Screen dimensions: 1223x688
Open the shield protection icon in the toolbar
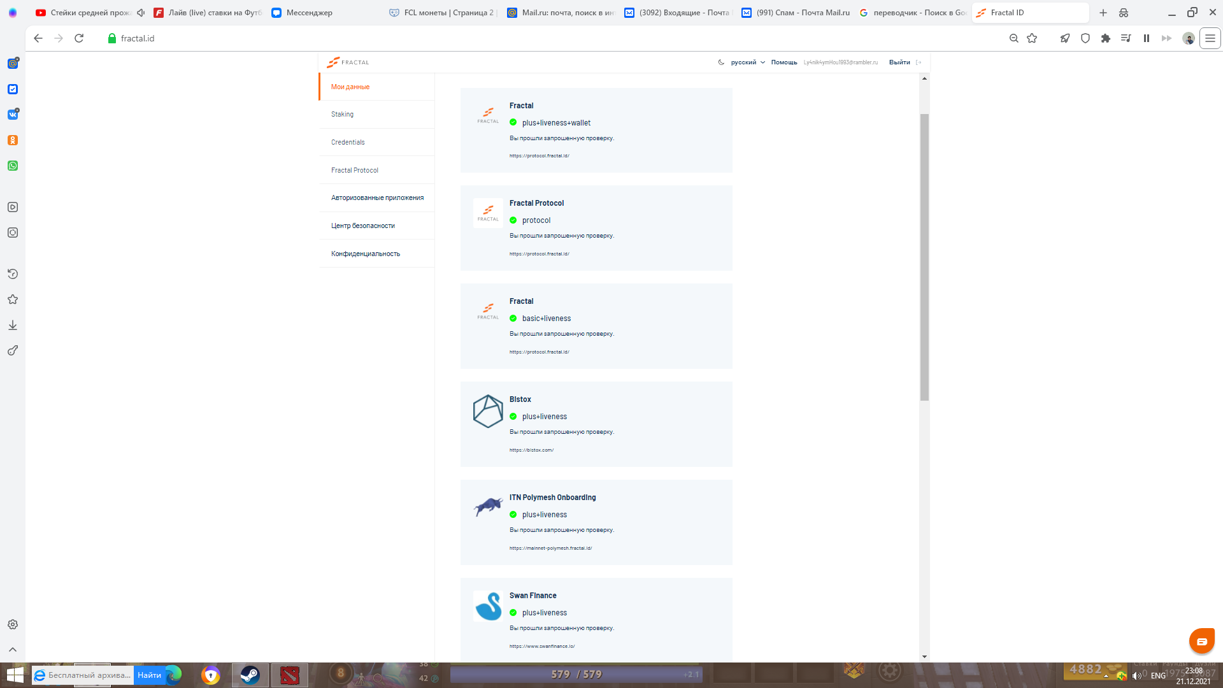(x=1085, y=38)
